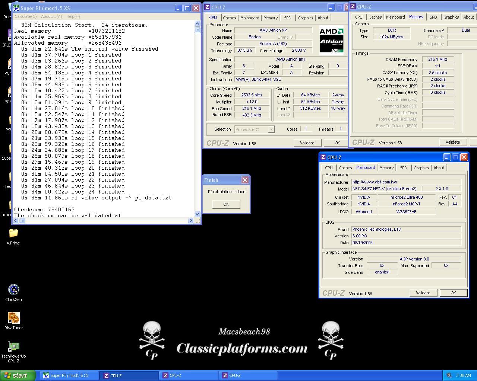Minimize the Super PI window
The height and width of the screenshot is (381, 477).
pos(178,8)
